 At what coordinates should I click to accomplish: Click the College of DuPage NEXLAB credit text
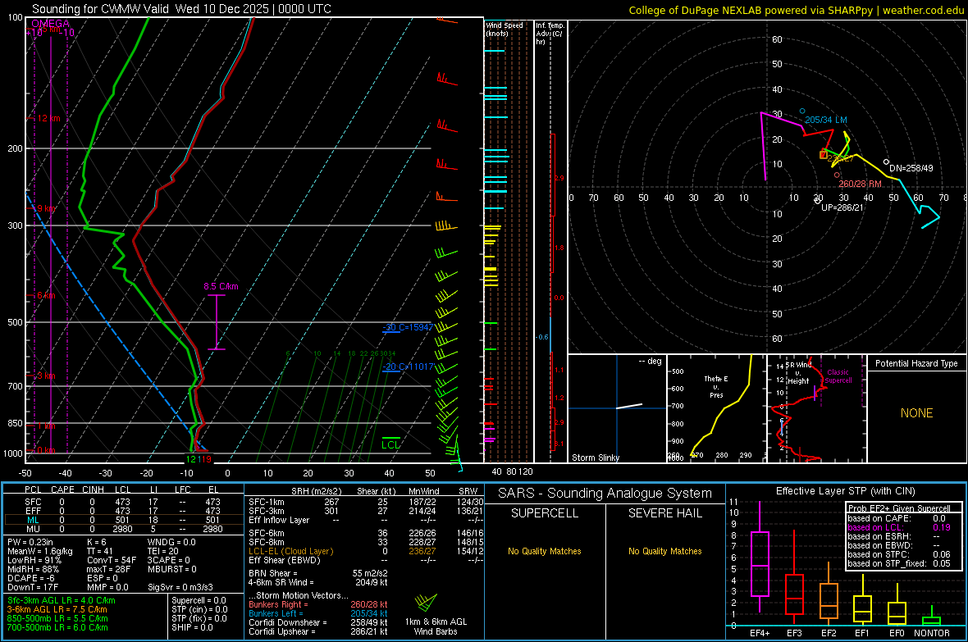(x=796, y=10)
